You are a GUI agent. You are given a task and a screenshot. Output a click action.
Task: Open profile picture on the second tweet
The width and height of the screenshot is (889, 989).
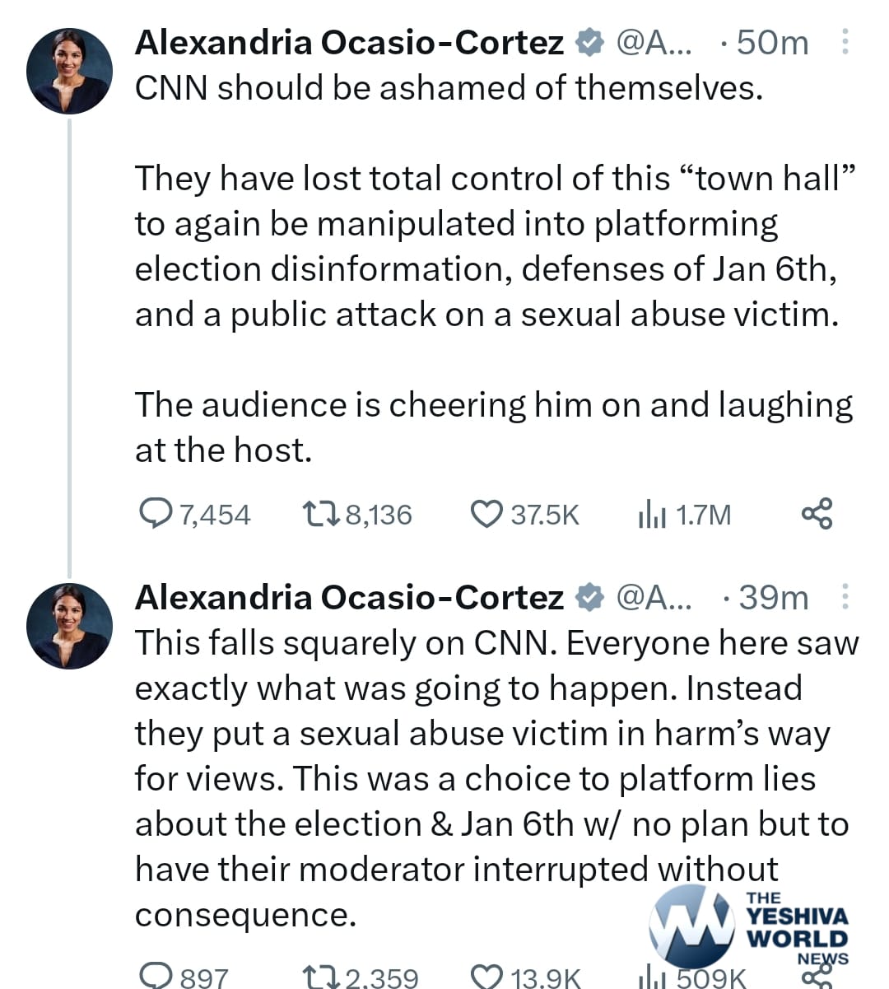(69, 625)
